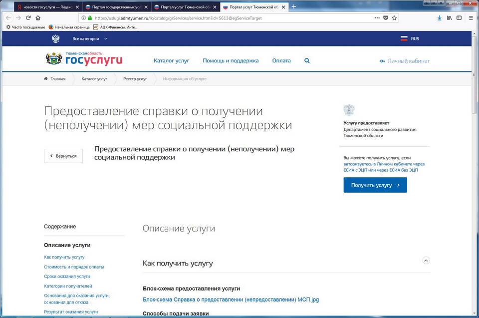This screenshot has height=318, width=479.
Task: Switch to the новости госуслуги Яндекс tab
Action: pos(45,7)
